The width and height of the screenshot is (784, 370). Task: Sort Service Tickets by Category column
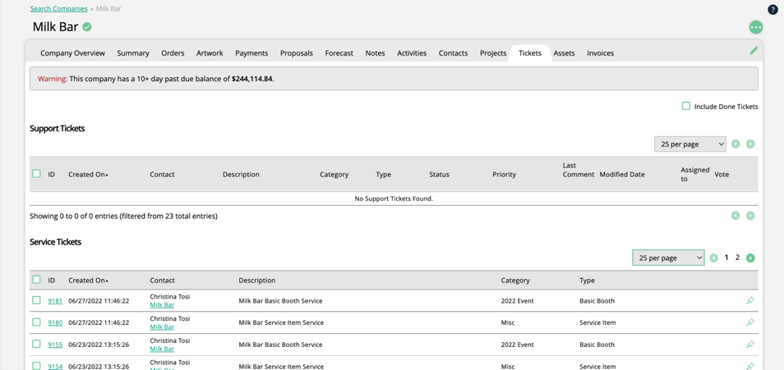pos(515,281)
